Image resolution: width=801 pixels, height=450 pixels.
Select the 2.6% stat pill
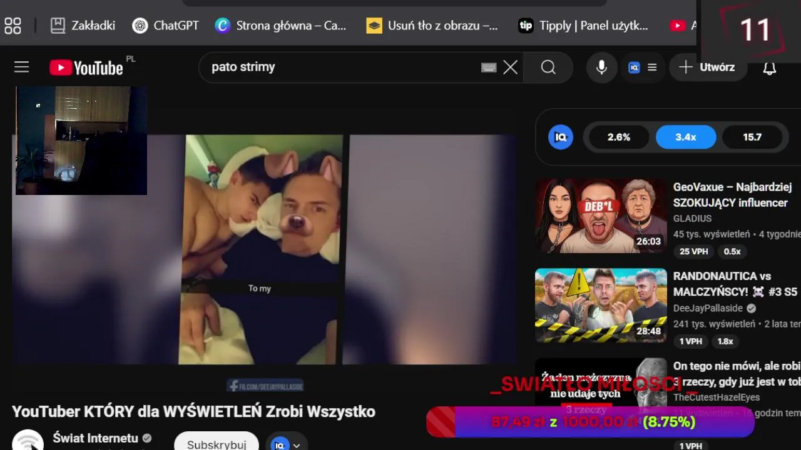click(619, 137)
